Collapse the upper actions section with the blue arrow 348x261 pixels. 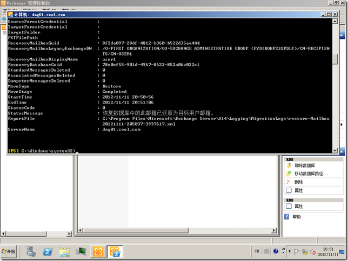342,35
